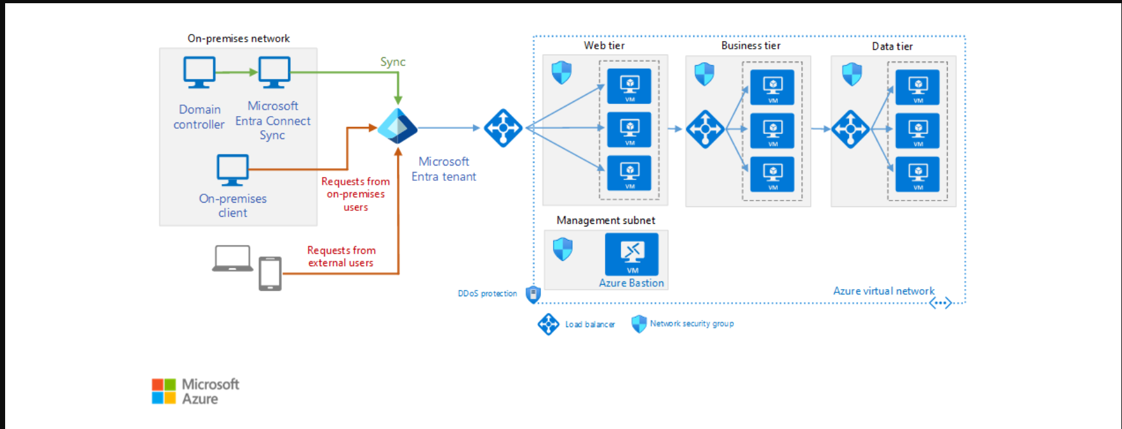Click the Azure Bastion VM icon

pyautogui.click(x=632, y=254)
